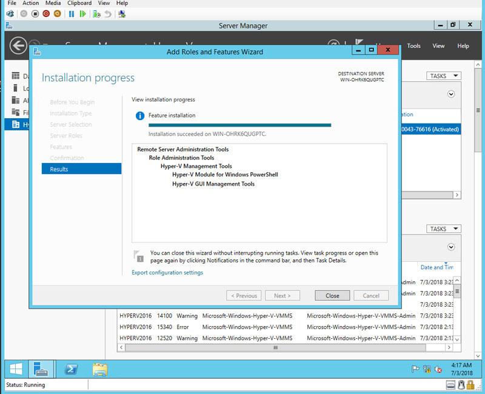Click the muted volume tray icon

pos(438,369)
